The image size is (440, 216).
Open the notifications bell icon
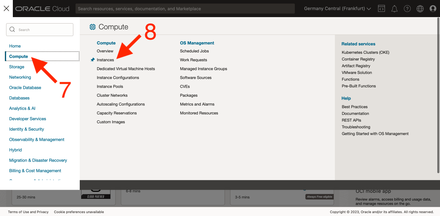[394, 9]
